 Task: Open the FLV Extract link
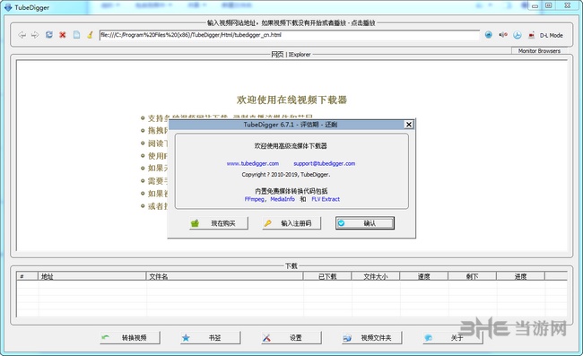326,199
